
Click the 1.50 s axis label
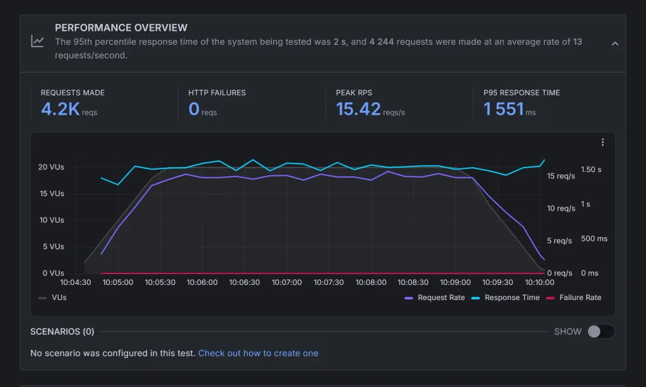coord(590,170)
